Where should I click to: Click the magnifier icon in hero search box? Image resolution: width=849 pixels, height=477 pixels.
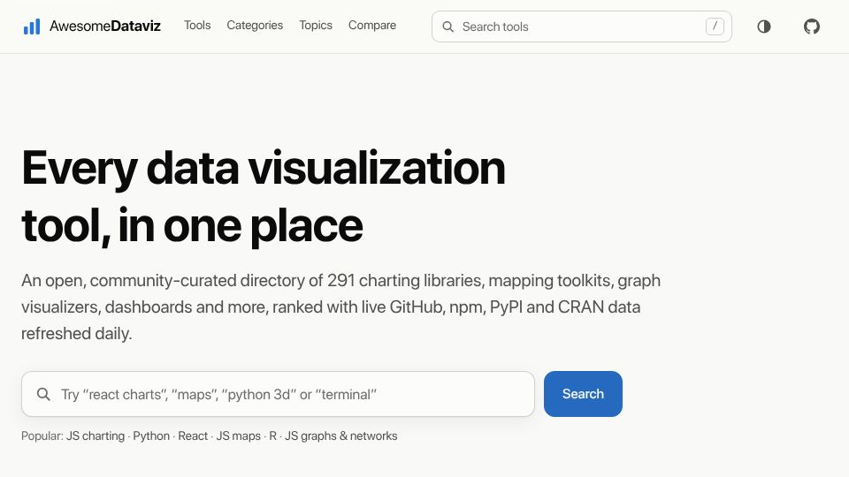[43, 394]
